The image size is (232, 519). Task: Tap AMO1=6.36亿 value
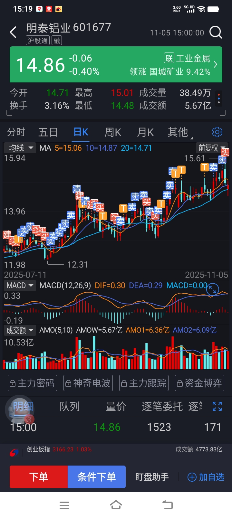[147, 330]
